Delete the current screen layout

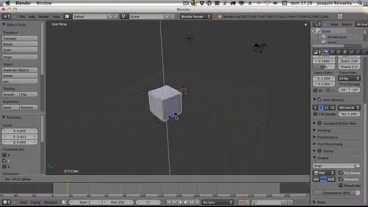click(x=116, y=17)
